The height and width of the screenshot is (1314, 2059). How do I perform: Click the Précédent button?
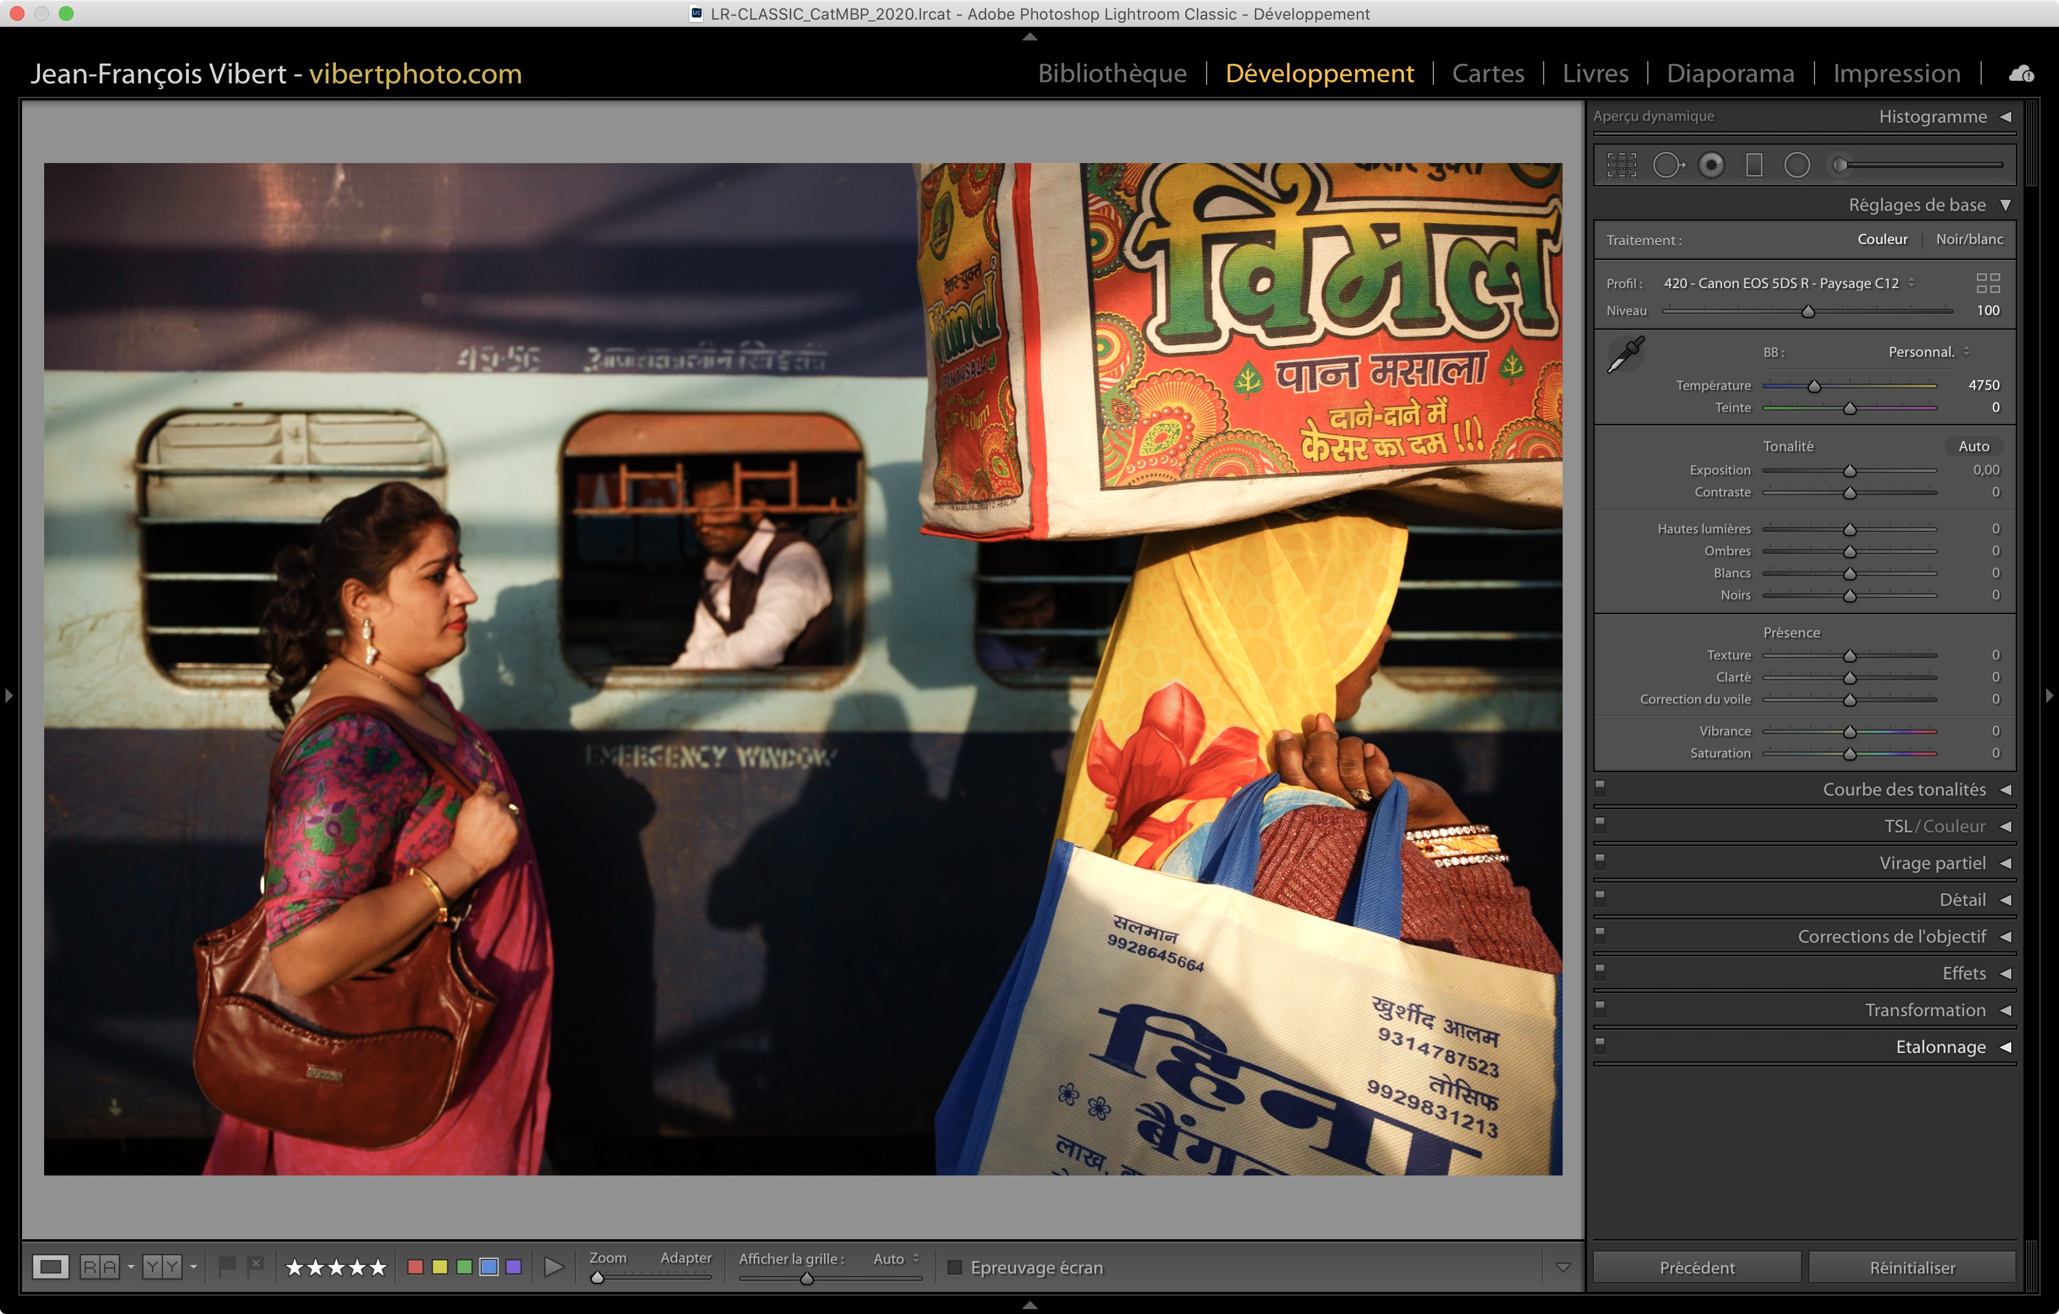(x=1696, y=1267)
